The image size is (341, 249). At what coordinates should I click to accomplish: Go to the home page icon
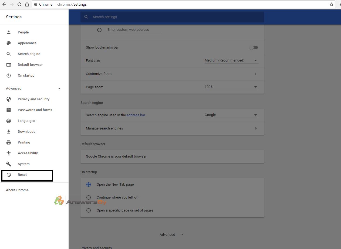coord(27,4)
